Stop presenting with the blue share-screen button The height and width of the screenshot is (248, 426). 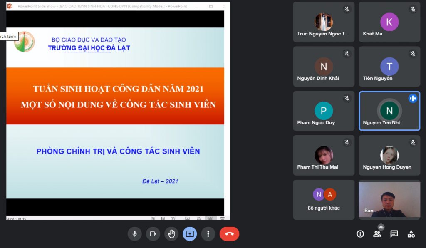190,234
